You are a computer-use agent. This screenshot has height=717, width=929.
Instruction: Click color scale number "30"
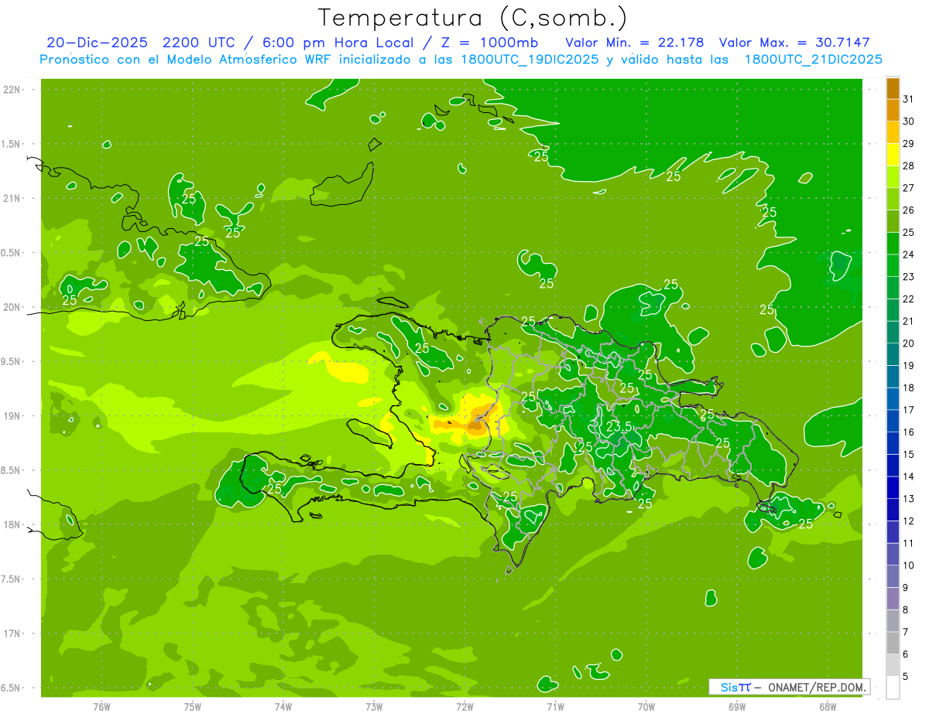click(908, 121)
